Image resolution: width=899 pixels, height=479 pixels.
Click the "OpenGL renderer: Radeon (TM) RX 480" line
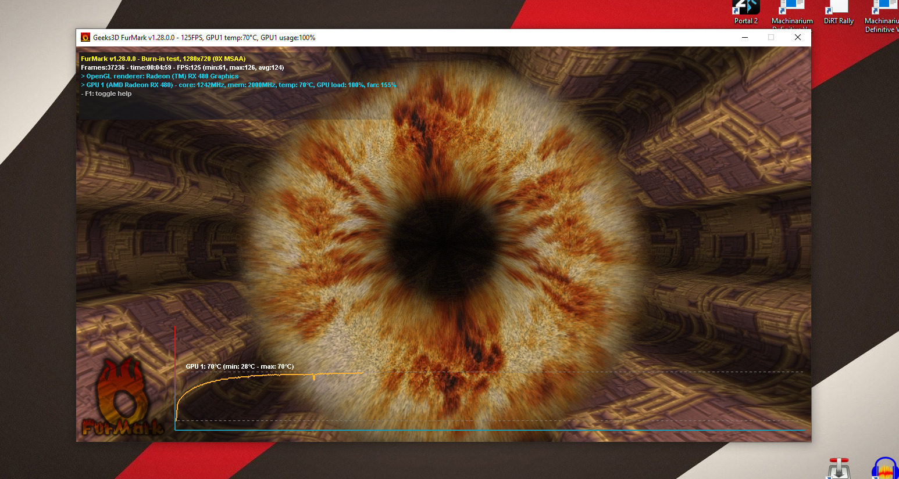[160, 76]
